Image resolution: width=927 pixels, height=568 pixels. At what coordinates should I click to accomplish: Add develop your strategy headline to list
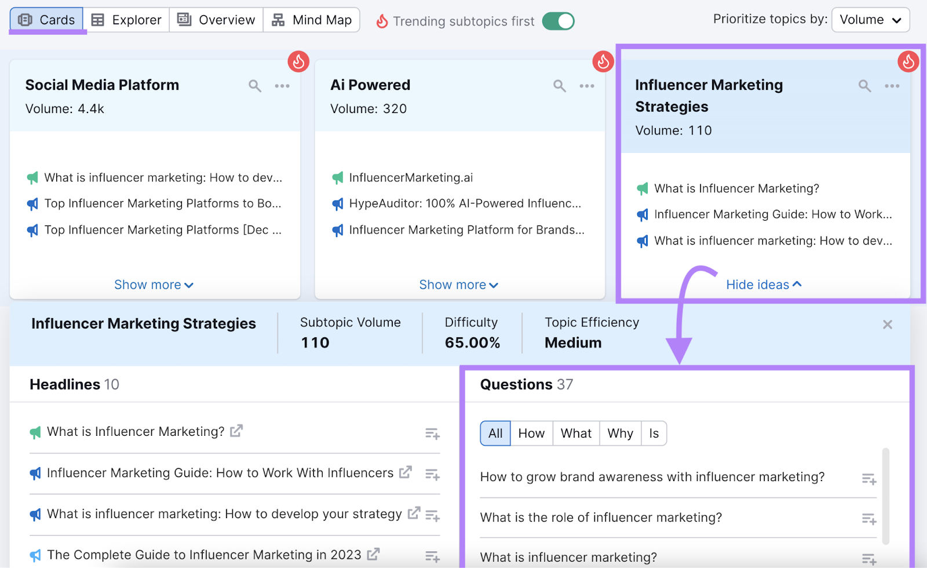click(x=432, y=515)
